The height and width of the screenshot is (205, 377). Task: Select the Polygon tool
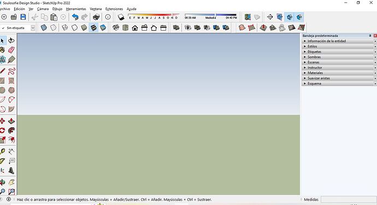pos(11,90)
